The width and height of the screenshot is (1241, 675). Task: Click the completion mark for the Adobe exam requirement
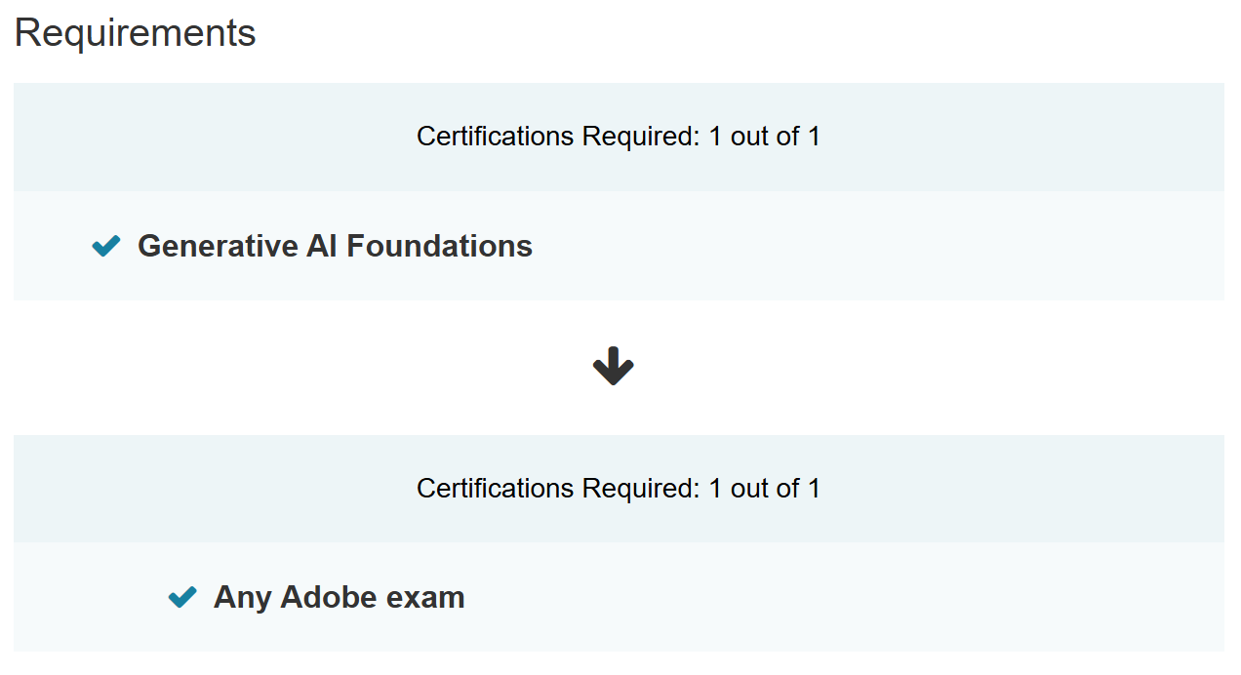pos(181,597)
